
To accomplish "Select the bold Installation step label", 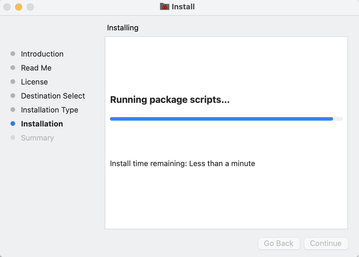I will click(42, 124).
